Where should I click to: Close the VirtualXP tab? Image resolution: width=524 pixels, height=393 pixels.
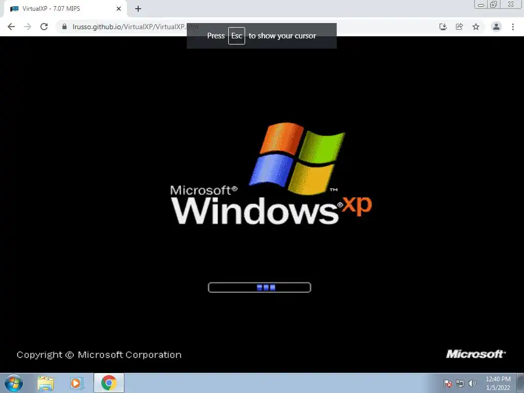pyautogui.click(x=119, y=9)
